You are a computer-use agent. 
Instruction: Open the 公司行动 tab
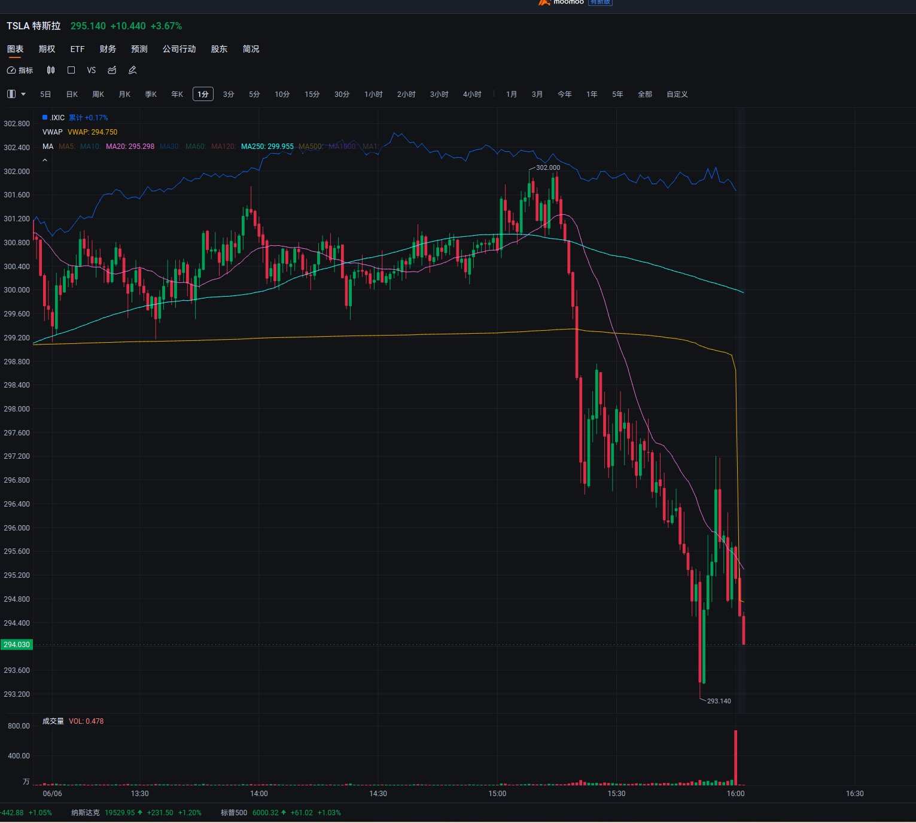[x=179, y=49]
